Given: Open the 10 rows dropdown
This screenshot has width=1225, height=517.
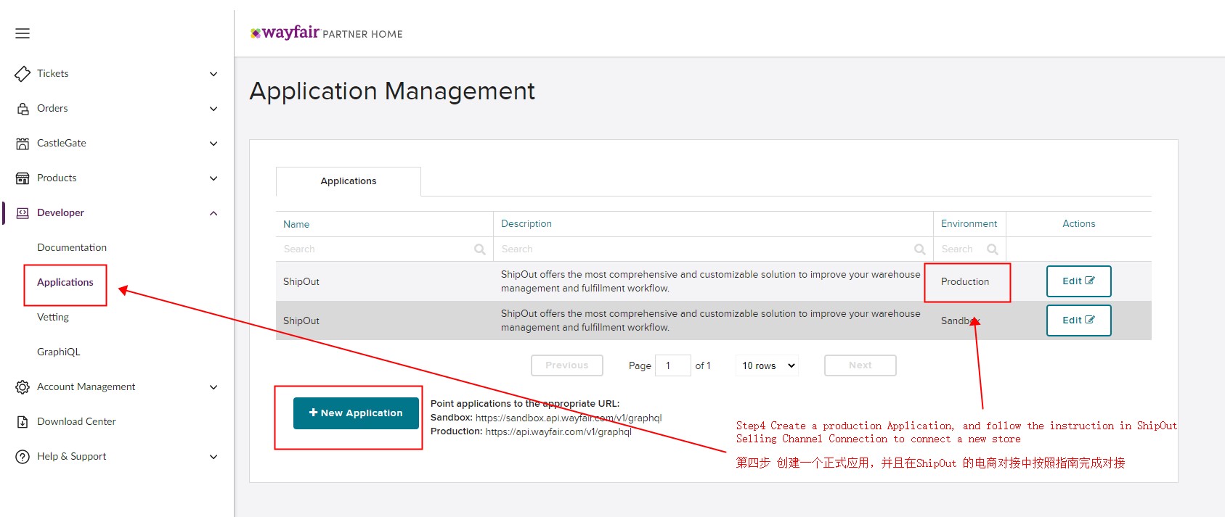Looking at the screenshot, I should 768,365.
